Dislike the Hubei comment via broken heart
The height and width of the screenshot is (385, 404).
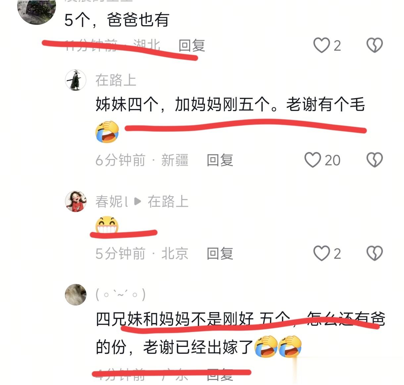click(x=375, y=45)
